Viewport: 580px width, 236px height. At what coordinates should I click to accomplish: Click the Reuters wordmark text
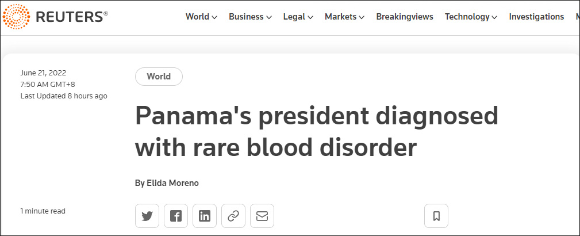point(72,17)
